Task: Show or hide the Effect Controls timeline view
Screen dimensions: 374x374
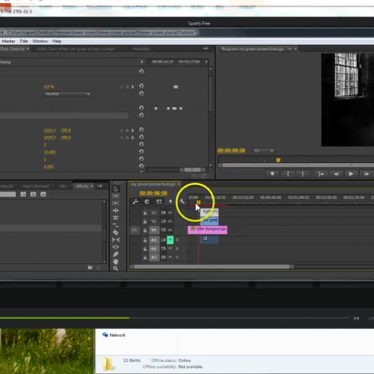Action: [x=142, y=62]
